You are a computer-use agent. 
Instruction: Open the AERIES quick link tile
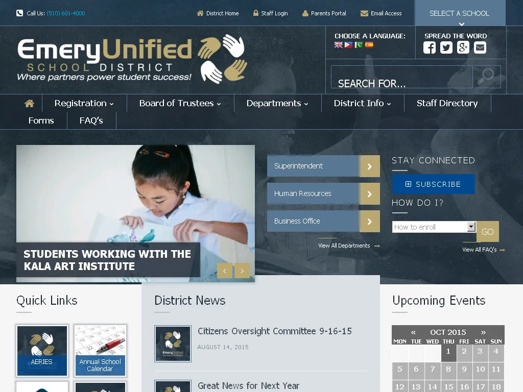click(x=42, y=351)
